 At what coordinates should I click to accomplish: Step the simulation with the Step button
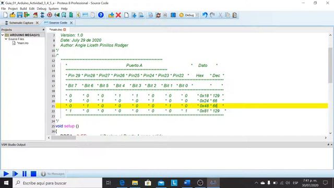point(15,174)
